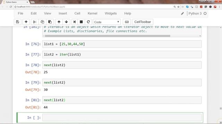Cut selected cells with the scissors icon
The height and width of the screenshot is (124, 222).
tap(35, 22)
